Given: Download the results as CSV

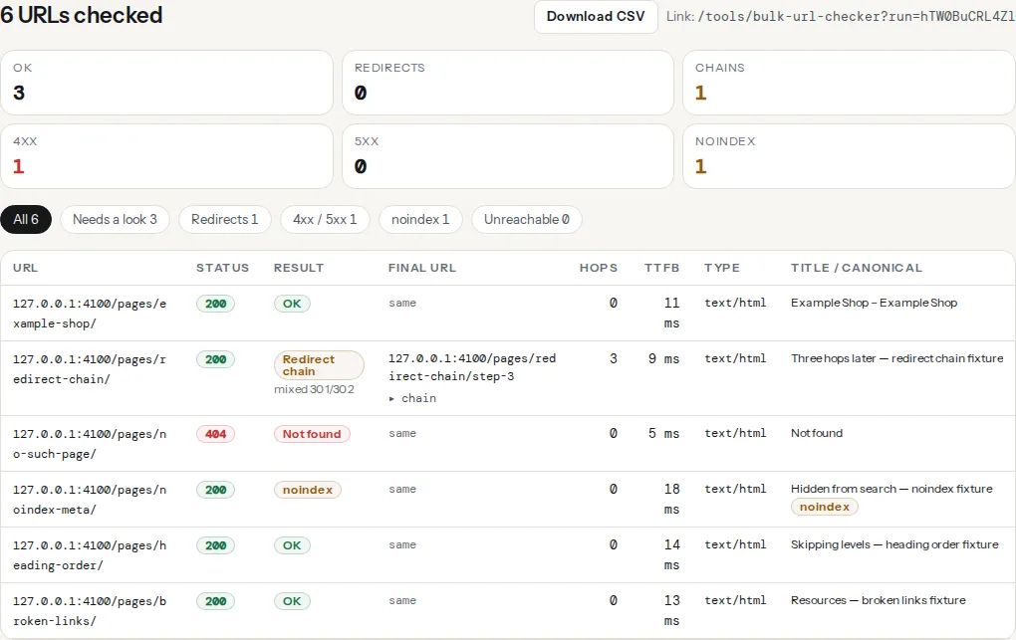Looking at the screenshot, I should pos(596,16).
